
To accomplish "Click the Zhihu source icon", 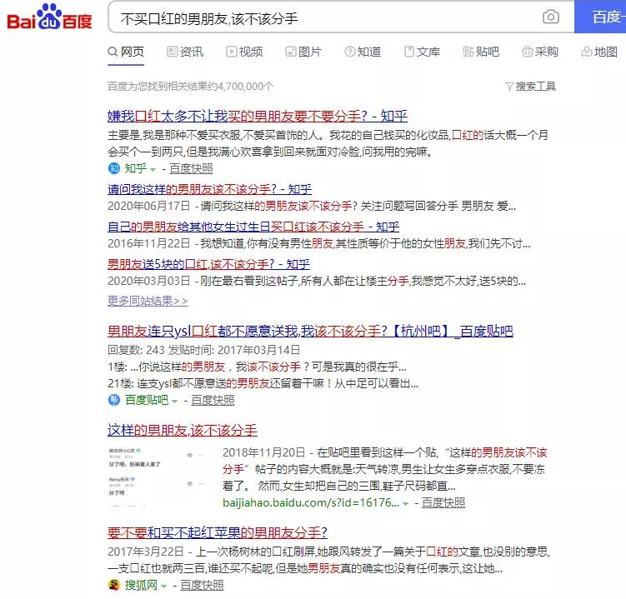I will 114,168.
